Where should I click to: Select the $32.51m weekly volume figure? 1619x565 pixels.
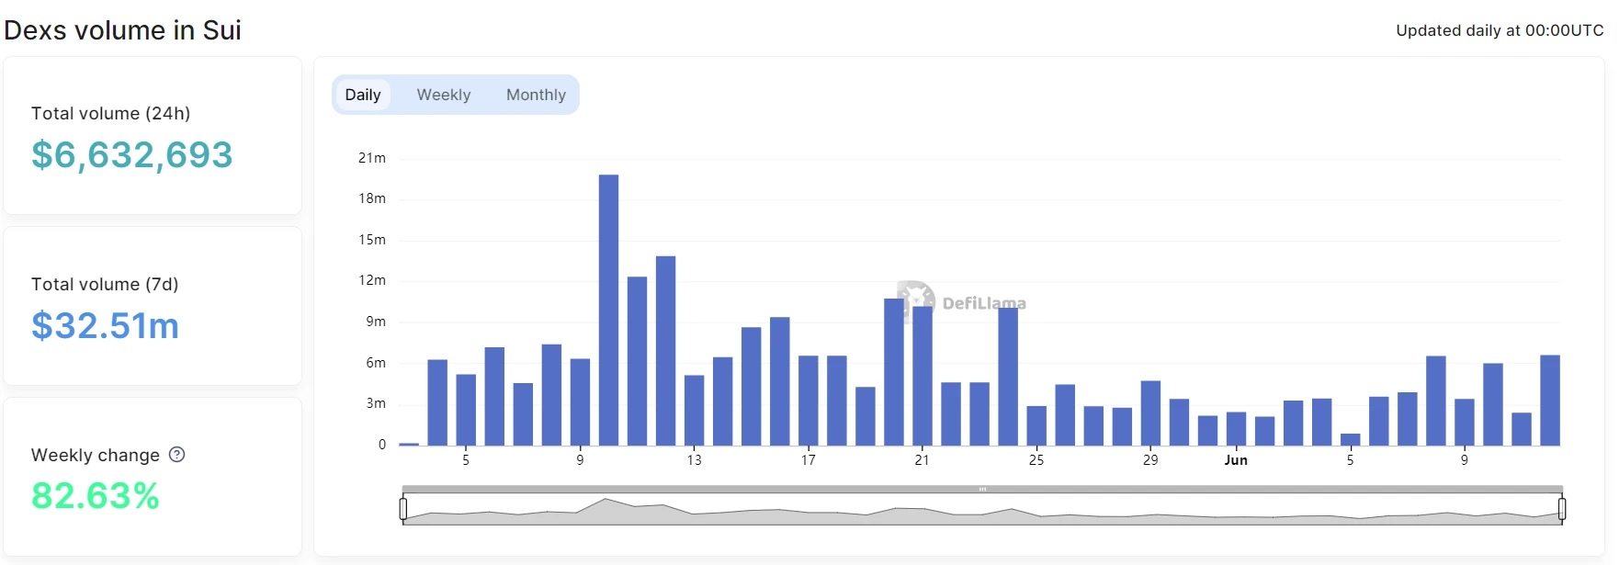coord(105,325)
